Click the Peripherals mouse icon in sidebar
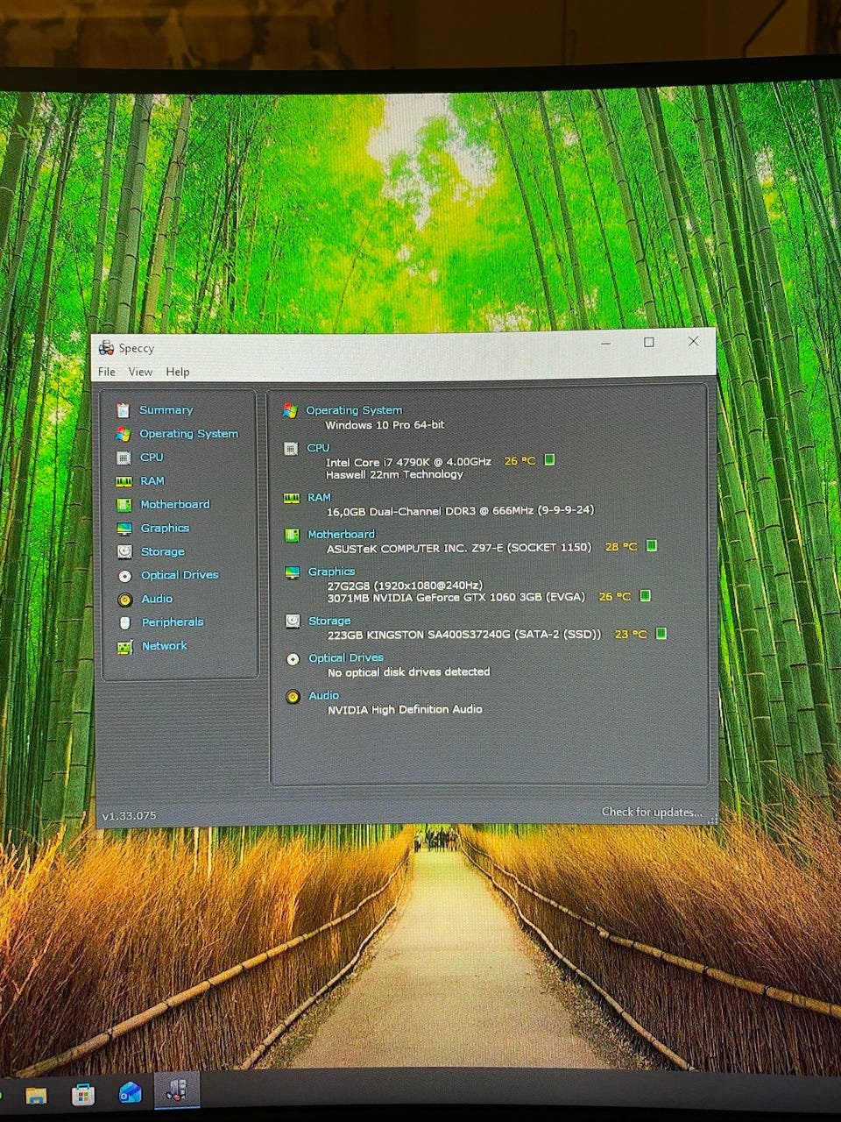Screen dimensions: 841x1122 [124, 622]
